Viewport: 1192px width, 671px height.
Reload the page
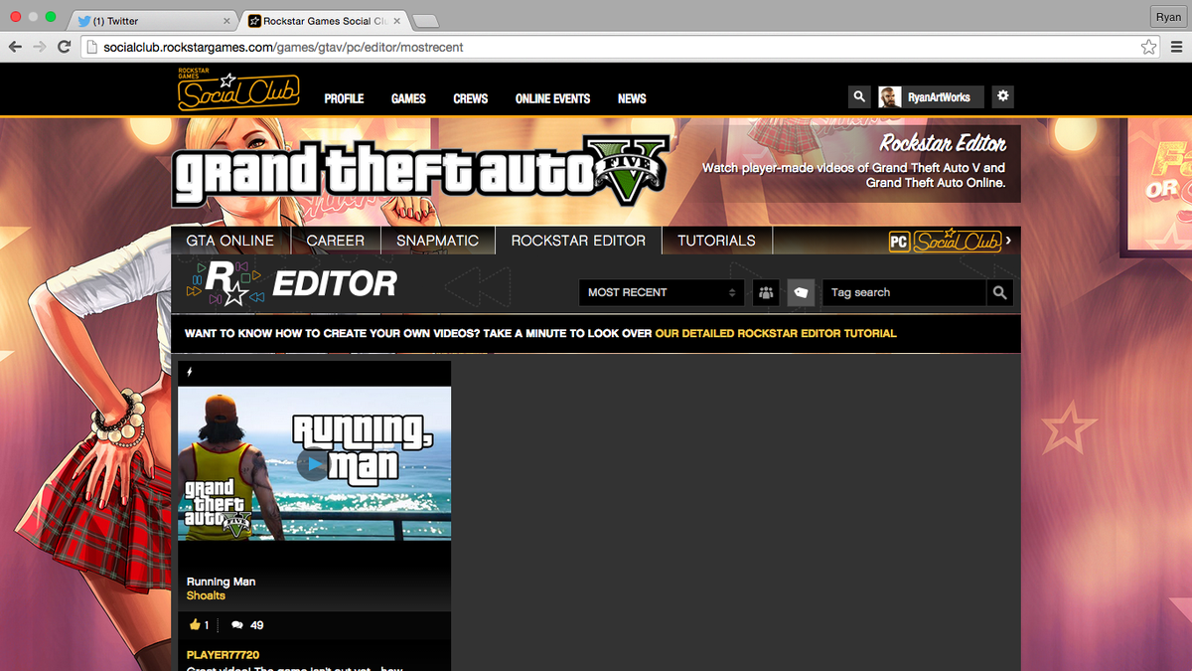65,47
